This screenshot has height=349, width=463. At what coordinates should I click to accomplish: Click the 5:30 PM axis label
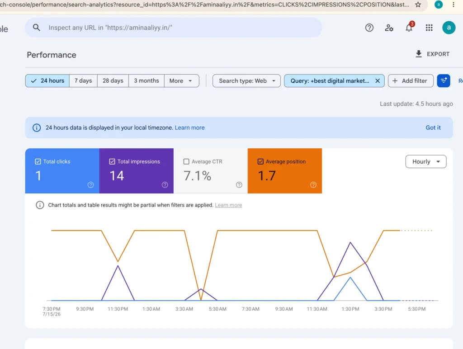pyautogui.click(x=416, y=309)
